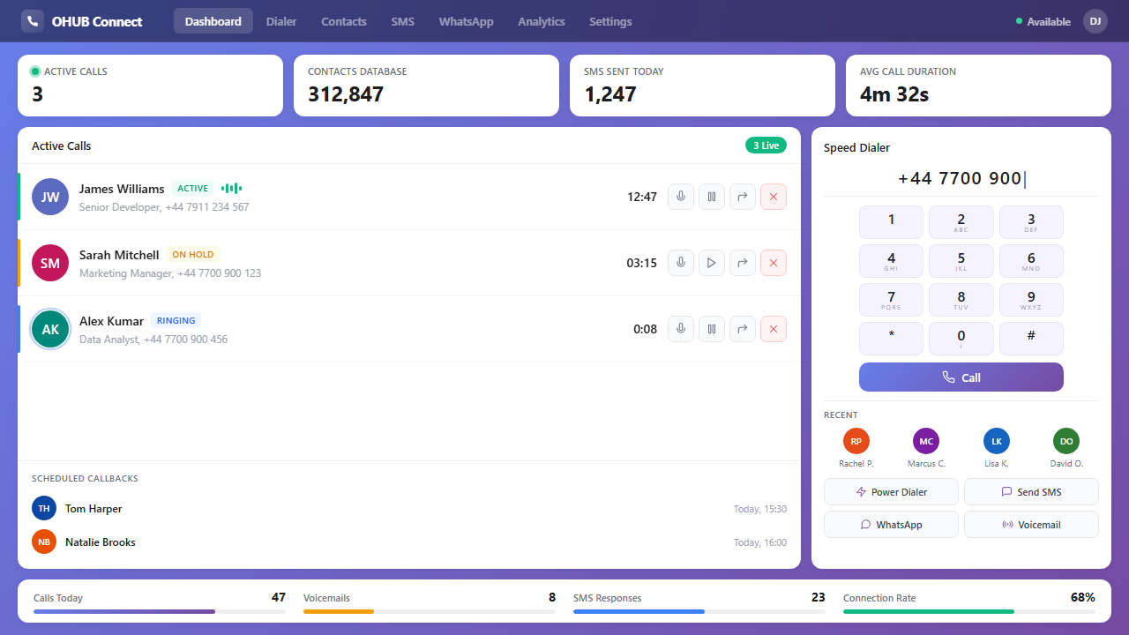Select recent contact David O.
This screenshot has width=1129, height=635.
pos(1066,449)
